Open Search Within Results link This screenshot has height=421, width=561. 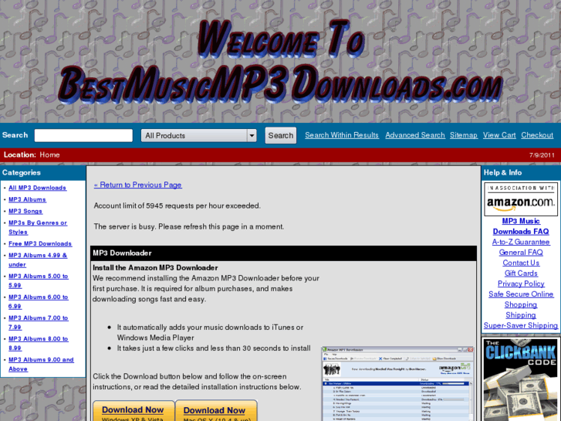[x=342, y=135]
